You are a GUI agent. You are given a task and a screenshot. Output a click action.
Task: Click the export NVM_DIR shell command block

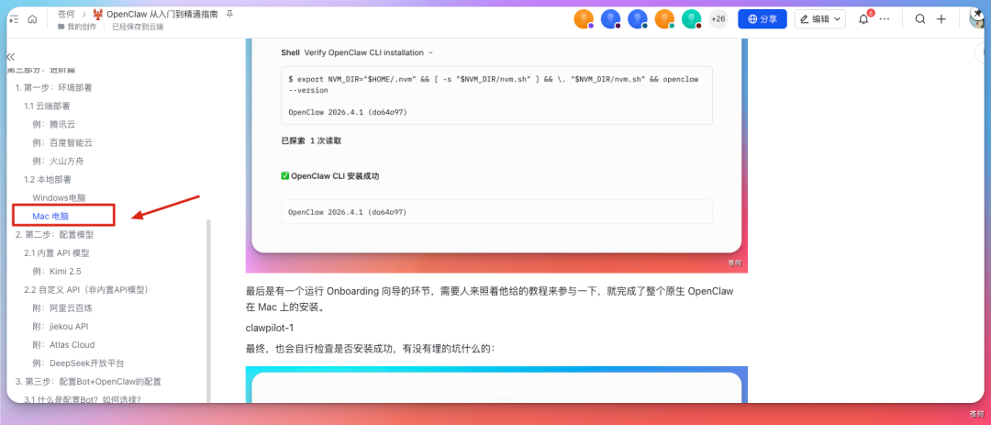coord(496,95)
